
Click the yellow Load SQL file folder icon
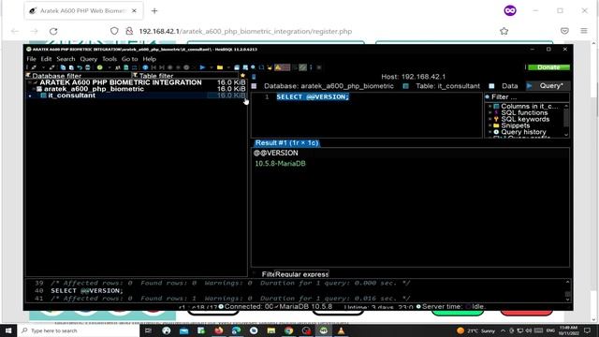220,67
